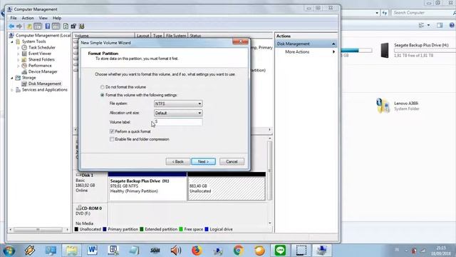Select Format this volume with following settings

pyautogui.click(x=102, y=95)
